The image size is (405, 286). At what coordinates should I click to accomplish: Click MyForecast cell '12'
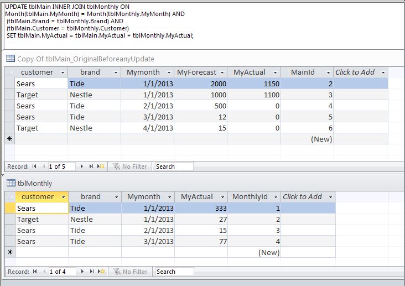[200, 117]
